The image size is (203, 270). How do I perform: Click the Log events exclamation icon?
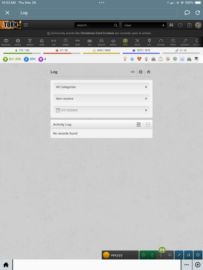pos(140,72)
